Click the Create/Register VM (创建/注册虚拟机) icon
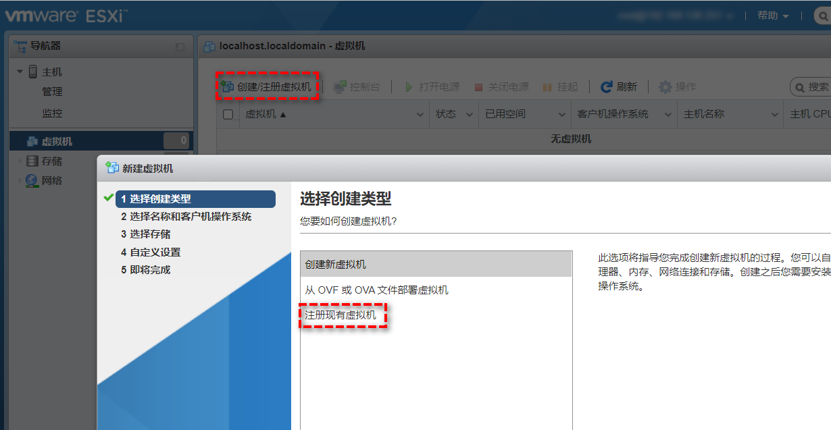Image resolution: width=831 pixels, height=430 pixels. pyautogui.click(x=228, y=87)
